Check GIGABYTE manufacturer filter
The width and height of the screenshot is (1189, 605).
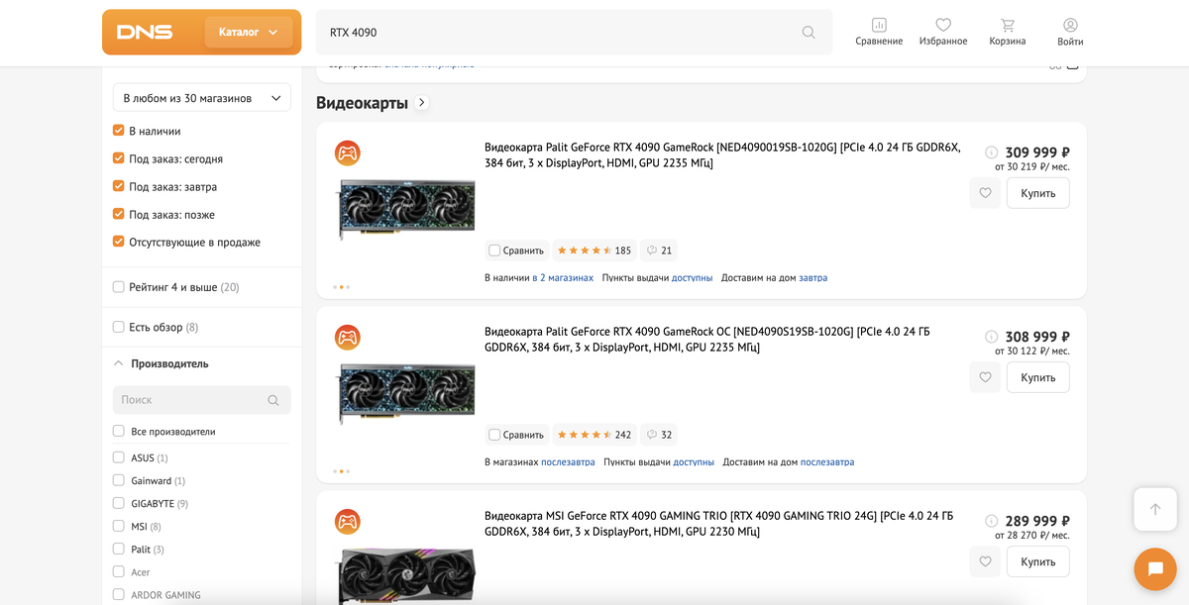tap(119, 503)
